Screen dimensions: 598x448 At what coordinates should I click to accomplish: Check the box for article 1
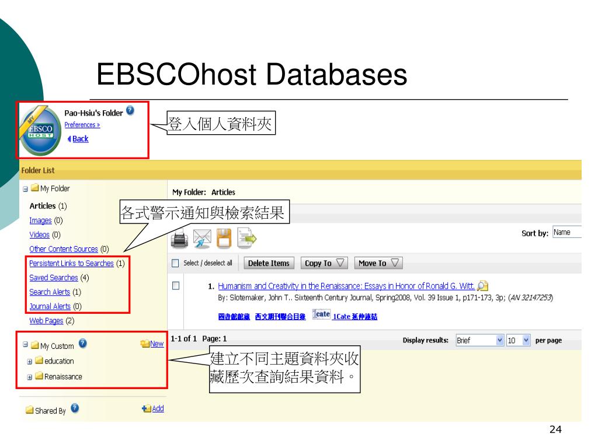(176, 286)
